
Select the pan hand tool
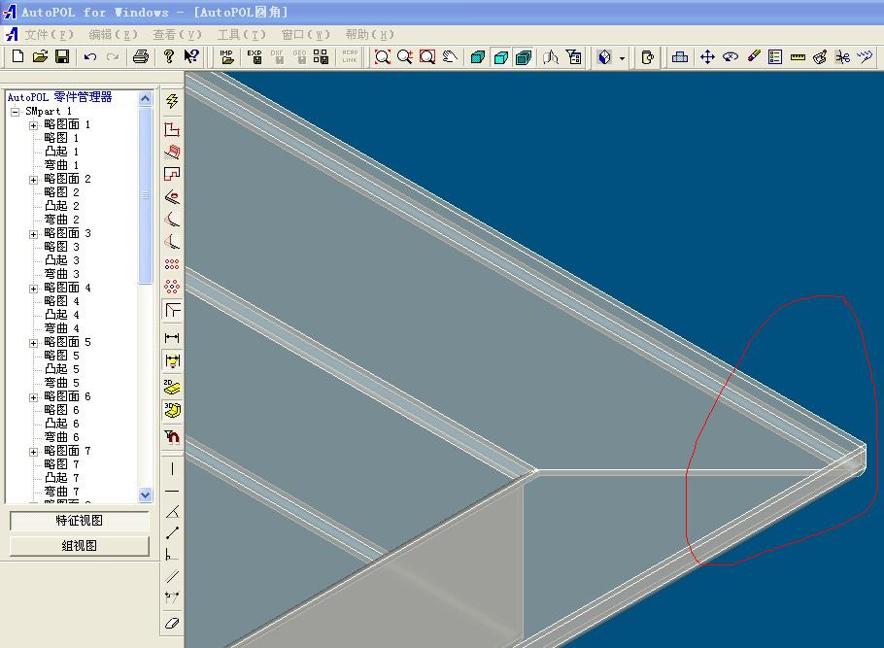(x=450, y=56)
